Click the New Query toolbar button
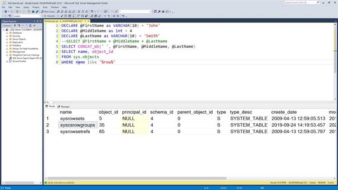The width and height of the screenshot is (338, 190). (x=49, y=11)
